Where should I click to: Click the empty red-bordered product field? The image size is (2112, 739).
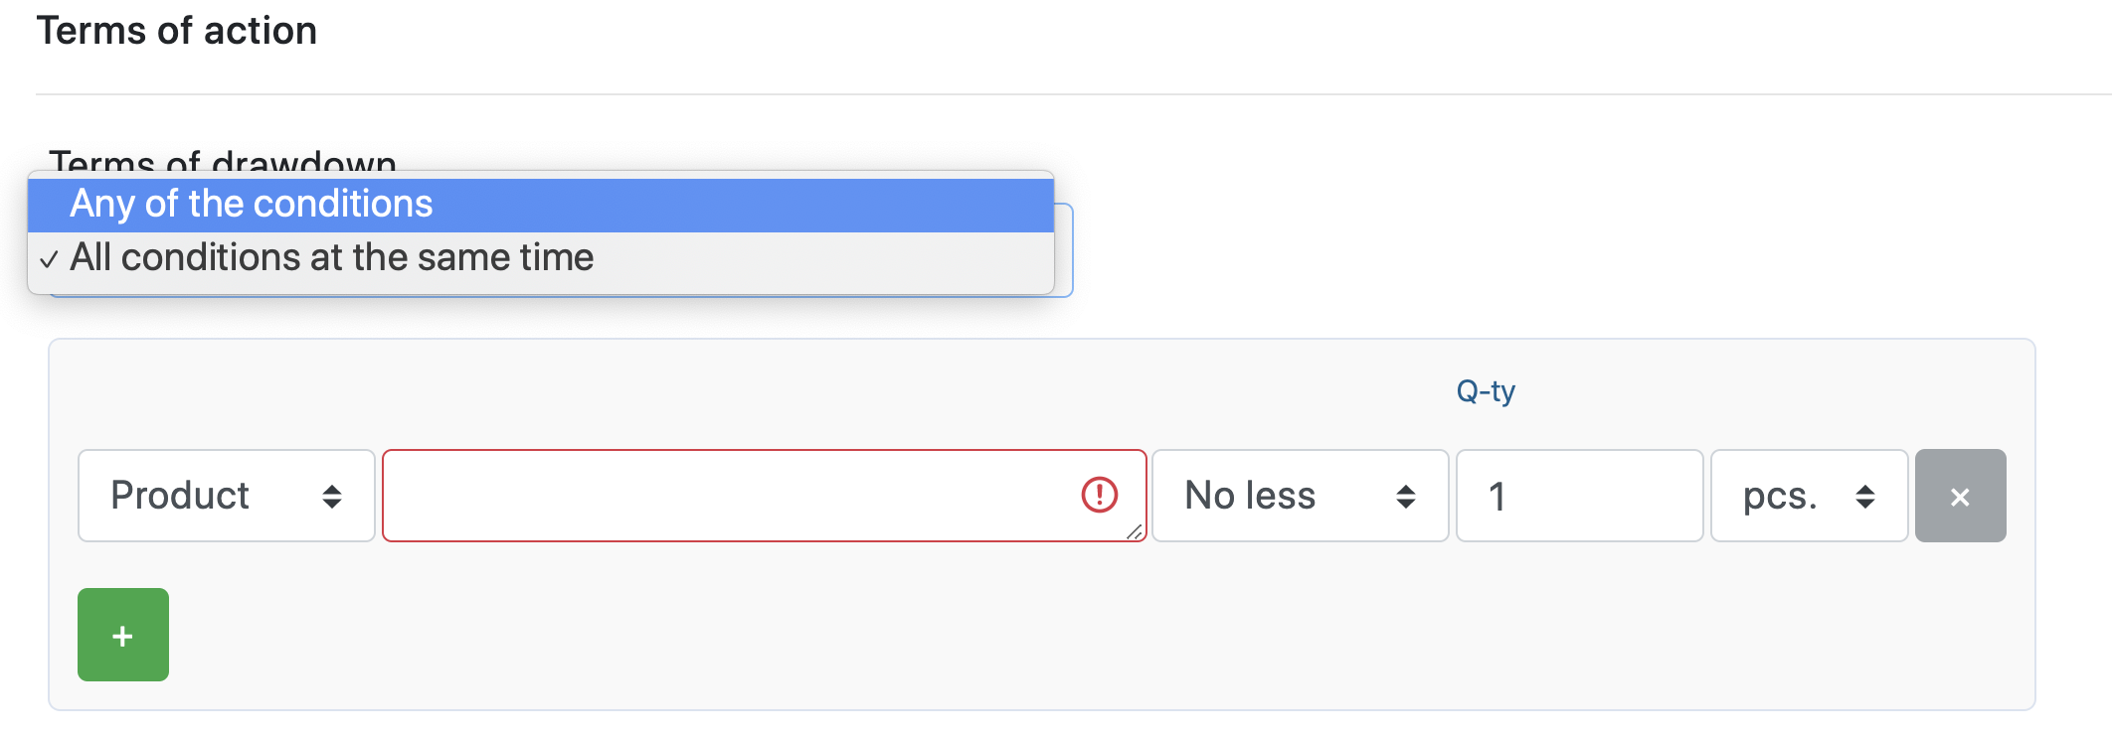pyautogui.click(x=726, y=496)
